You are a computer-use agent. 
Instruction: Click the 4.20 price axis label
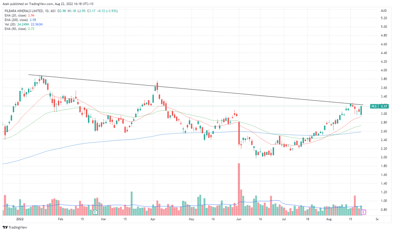[384, 62]
